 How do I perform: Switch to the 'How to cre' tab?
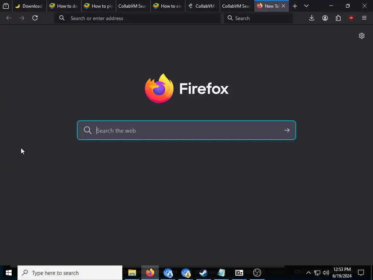tap(168, 6)
